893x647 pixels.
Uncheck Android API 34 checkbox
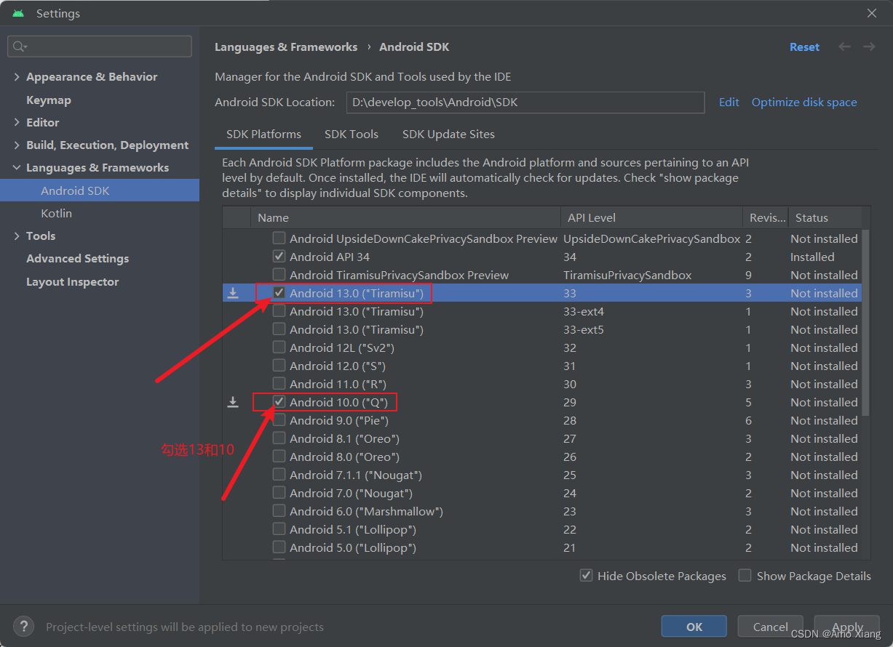(279, 257)
